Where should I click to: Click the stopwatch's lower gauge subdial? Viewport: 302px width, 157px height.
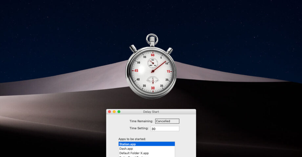(152, 80)
